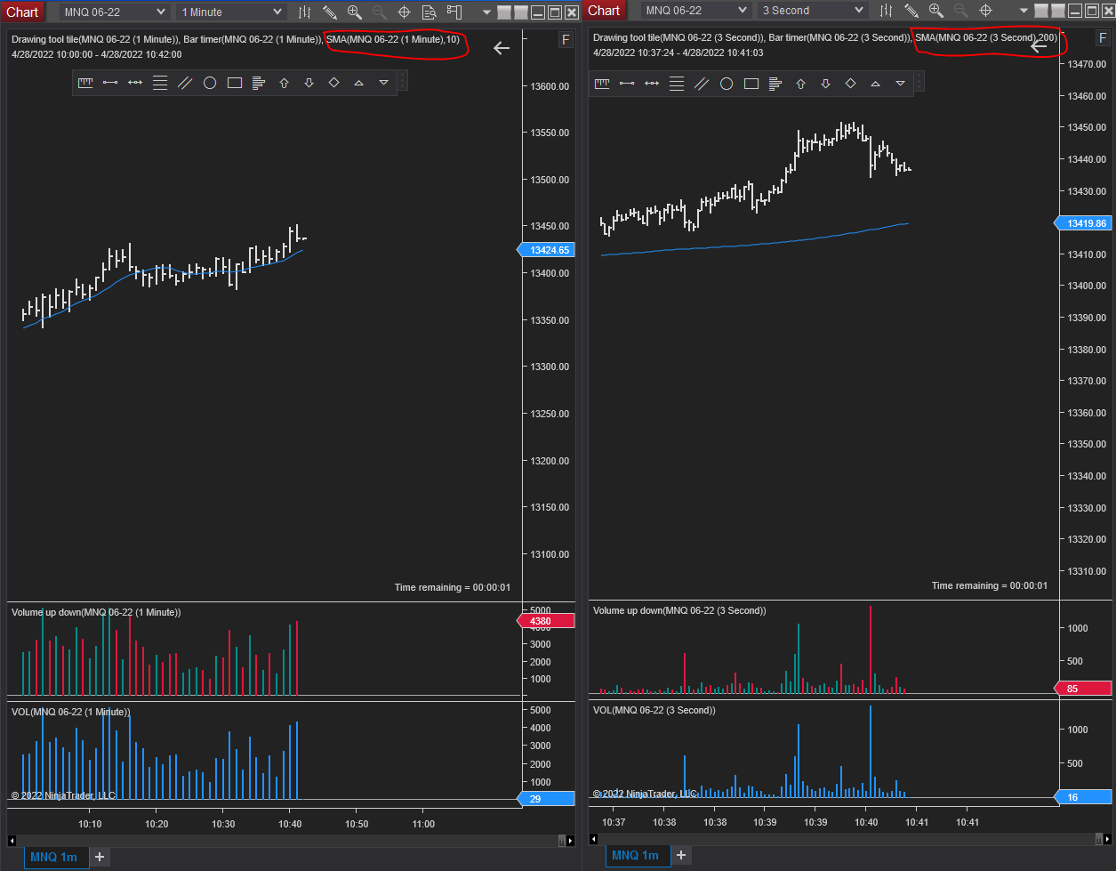Zoom in on the 1 Minute chart
This screenshot has height=871, width=1116.
[x=354, y=12]
